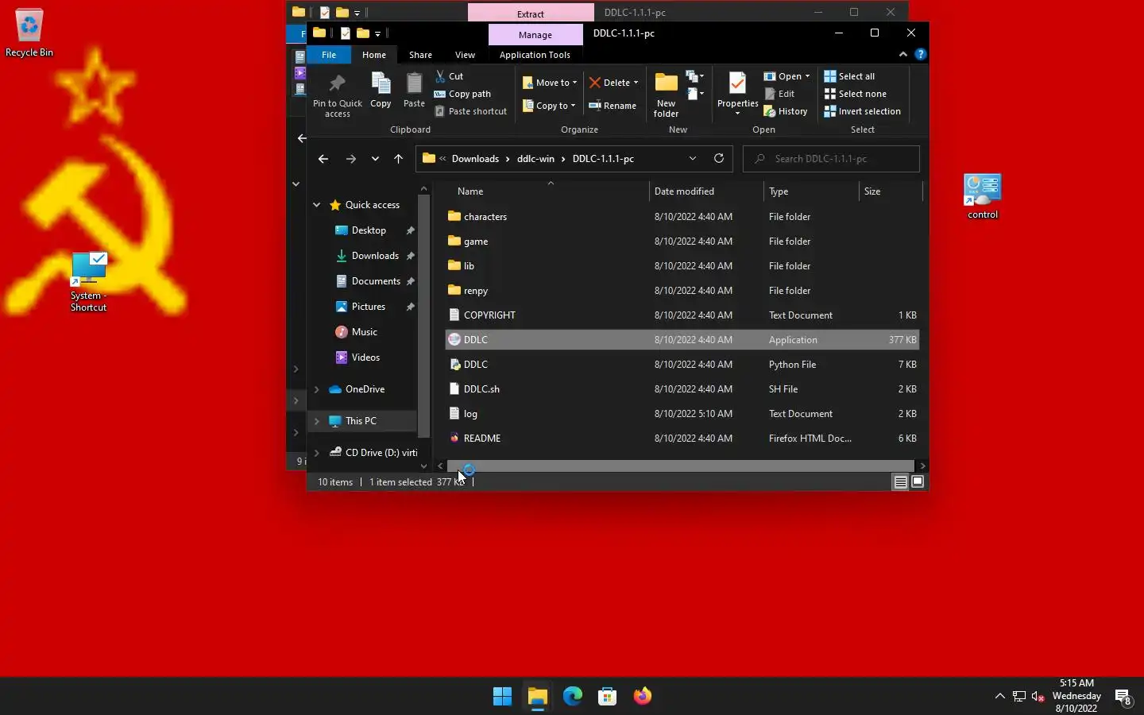Expand the CD Drive (D:) node
The width and height of the screenshot is (1144, 715).
click(x=317, y=453)
